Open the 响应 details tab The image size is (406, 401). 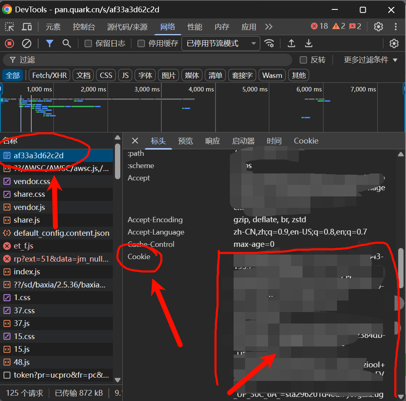click(x=213, y=141)
